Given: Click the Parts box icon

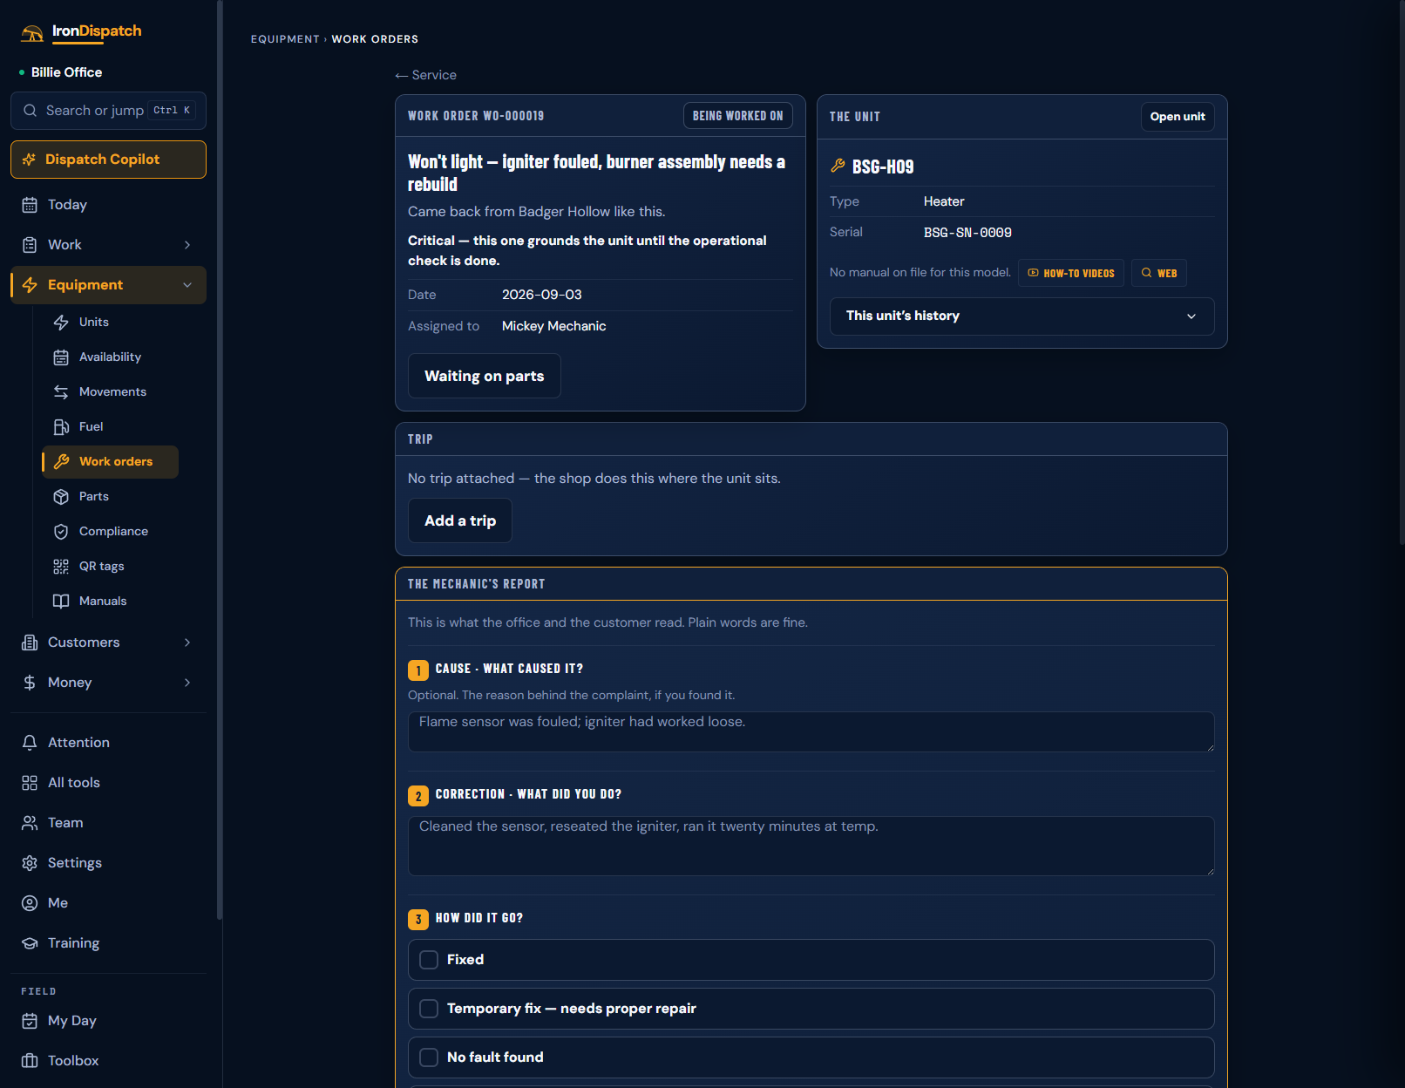Looking at the screenshot, I should tap(61, 497).
